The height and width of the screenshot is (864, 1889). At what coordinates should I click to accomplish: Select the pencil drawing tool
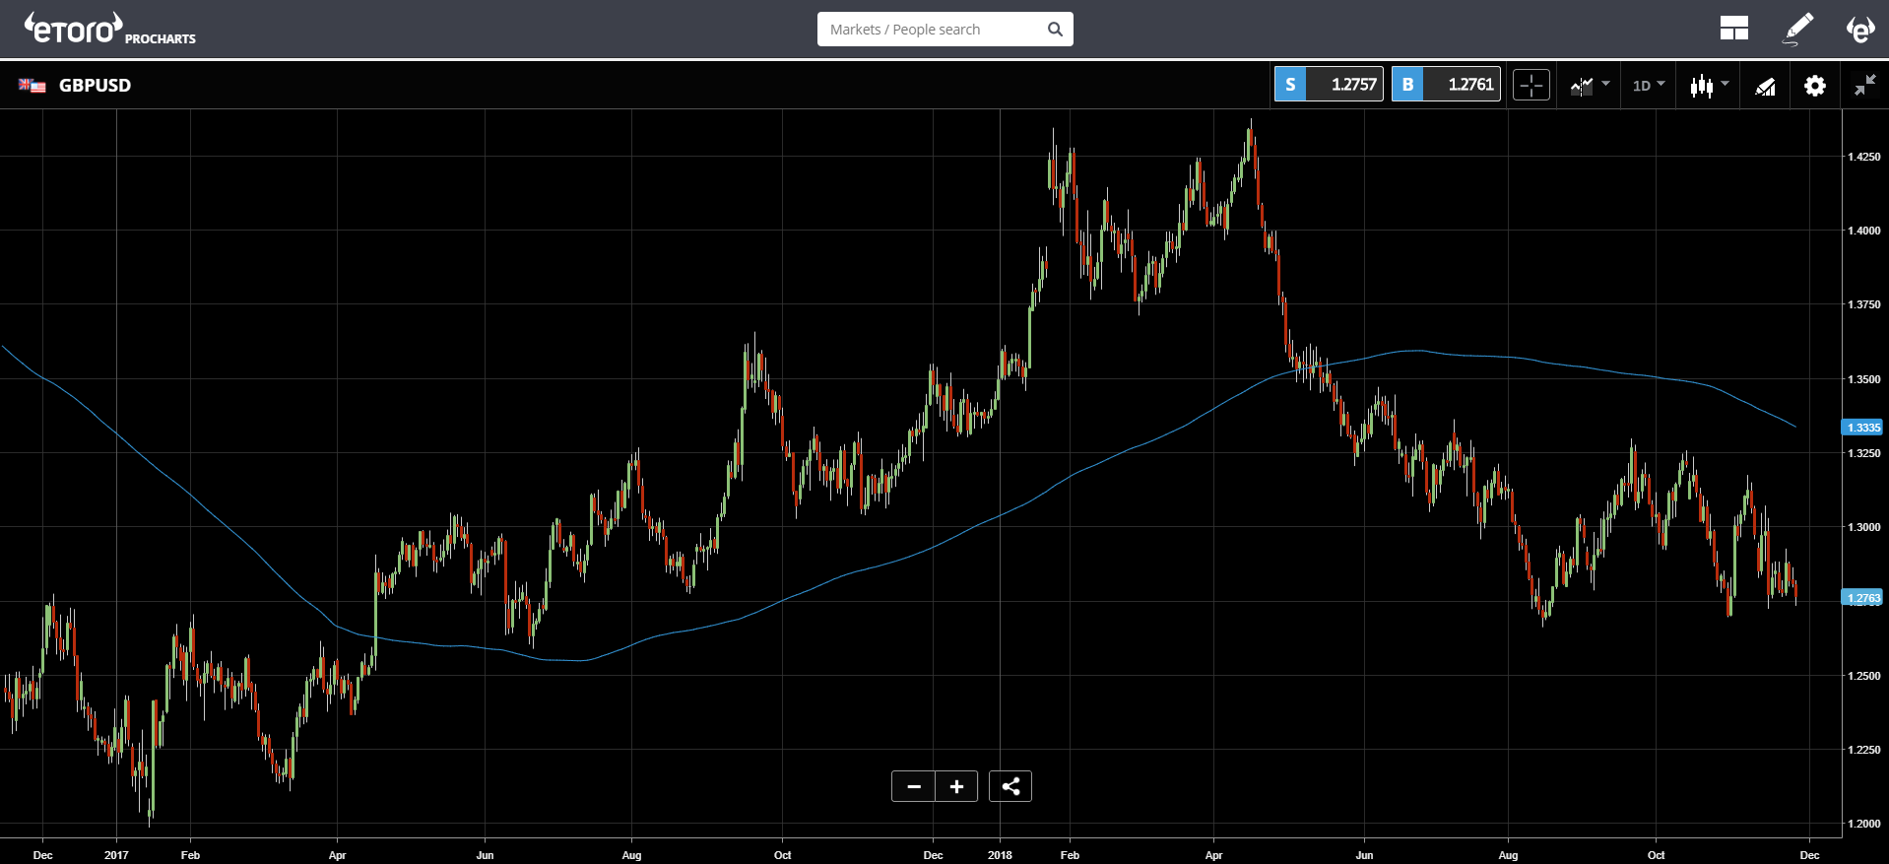1798,29
